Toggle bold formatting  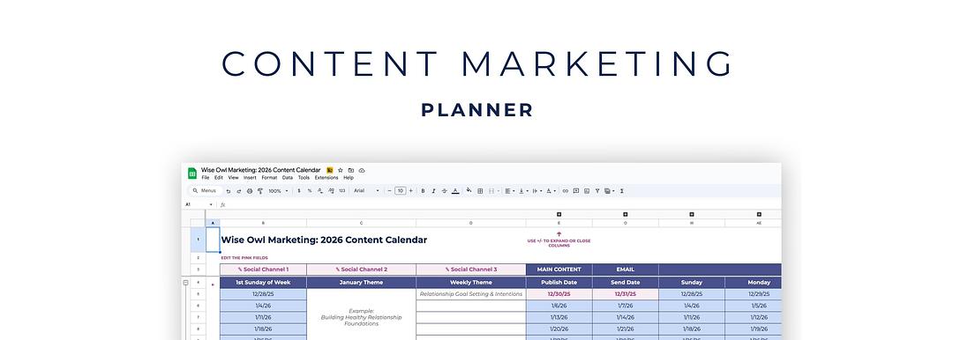(x=423, y=190)
